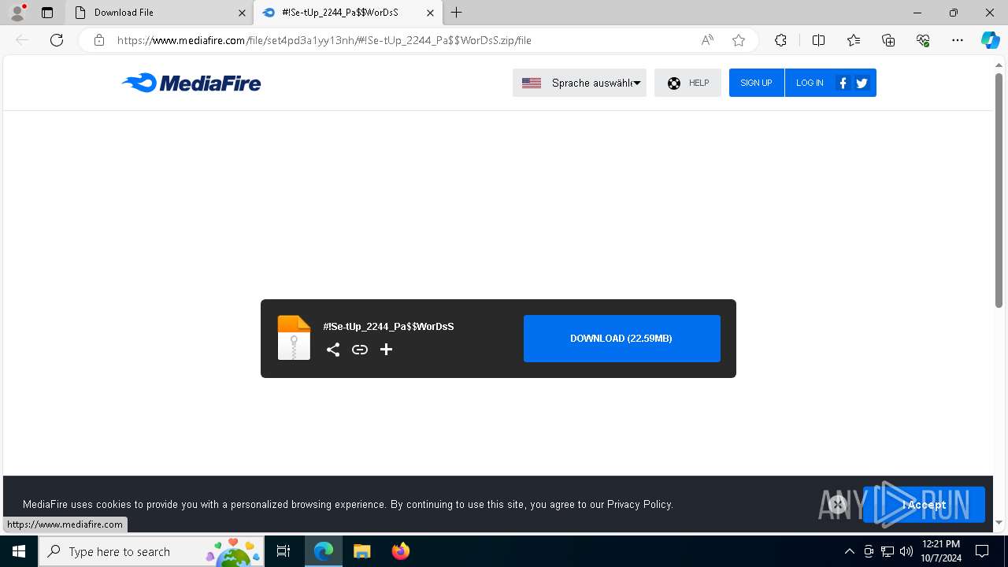The width and height of the screenshot is (1008, 567).
Task: Show hidden system tray icons
Action: (x=849, y=551)
